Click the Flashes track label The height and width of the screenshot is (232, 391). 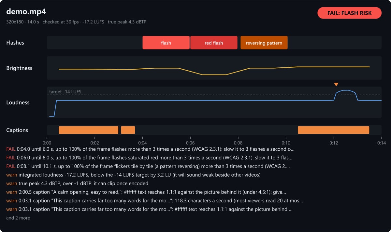(x=15, y=43)
